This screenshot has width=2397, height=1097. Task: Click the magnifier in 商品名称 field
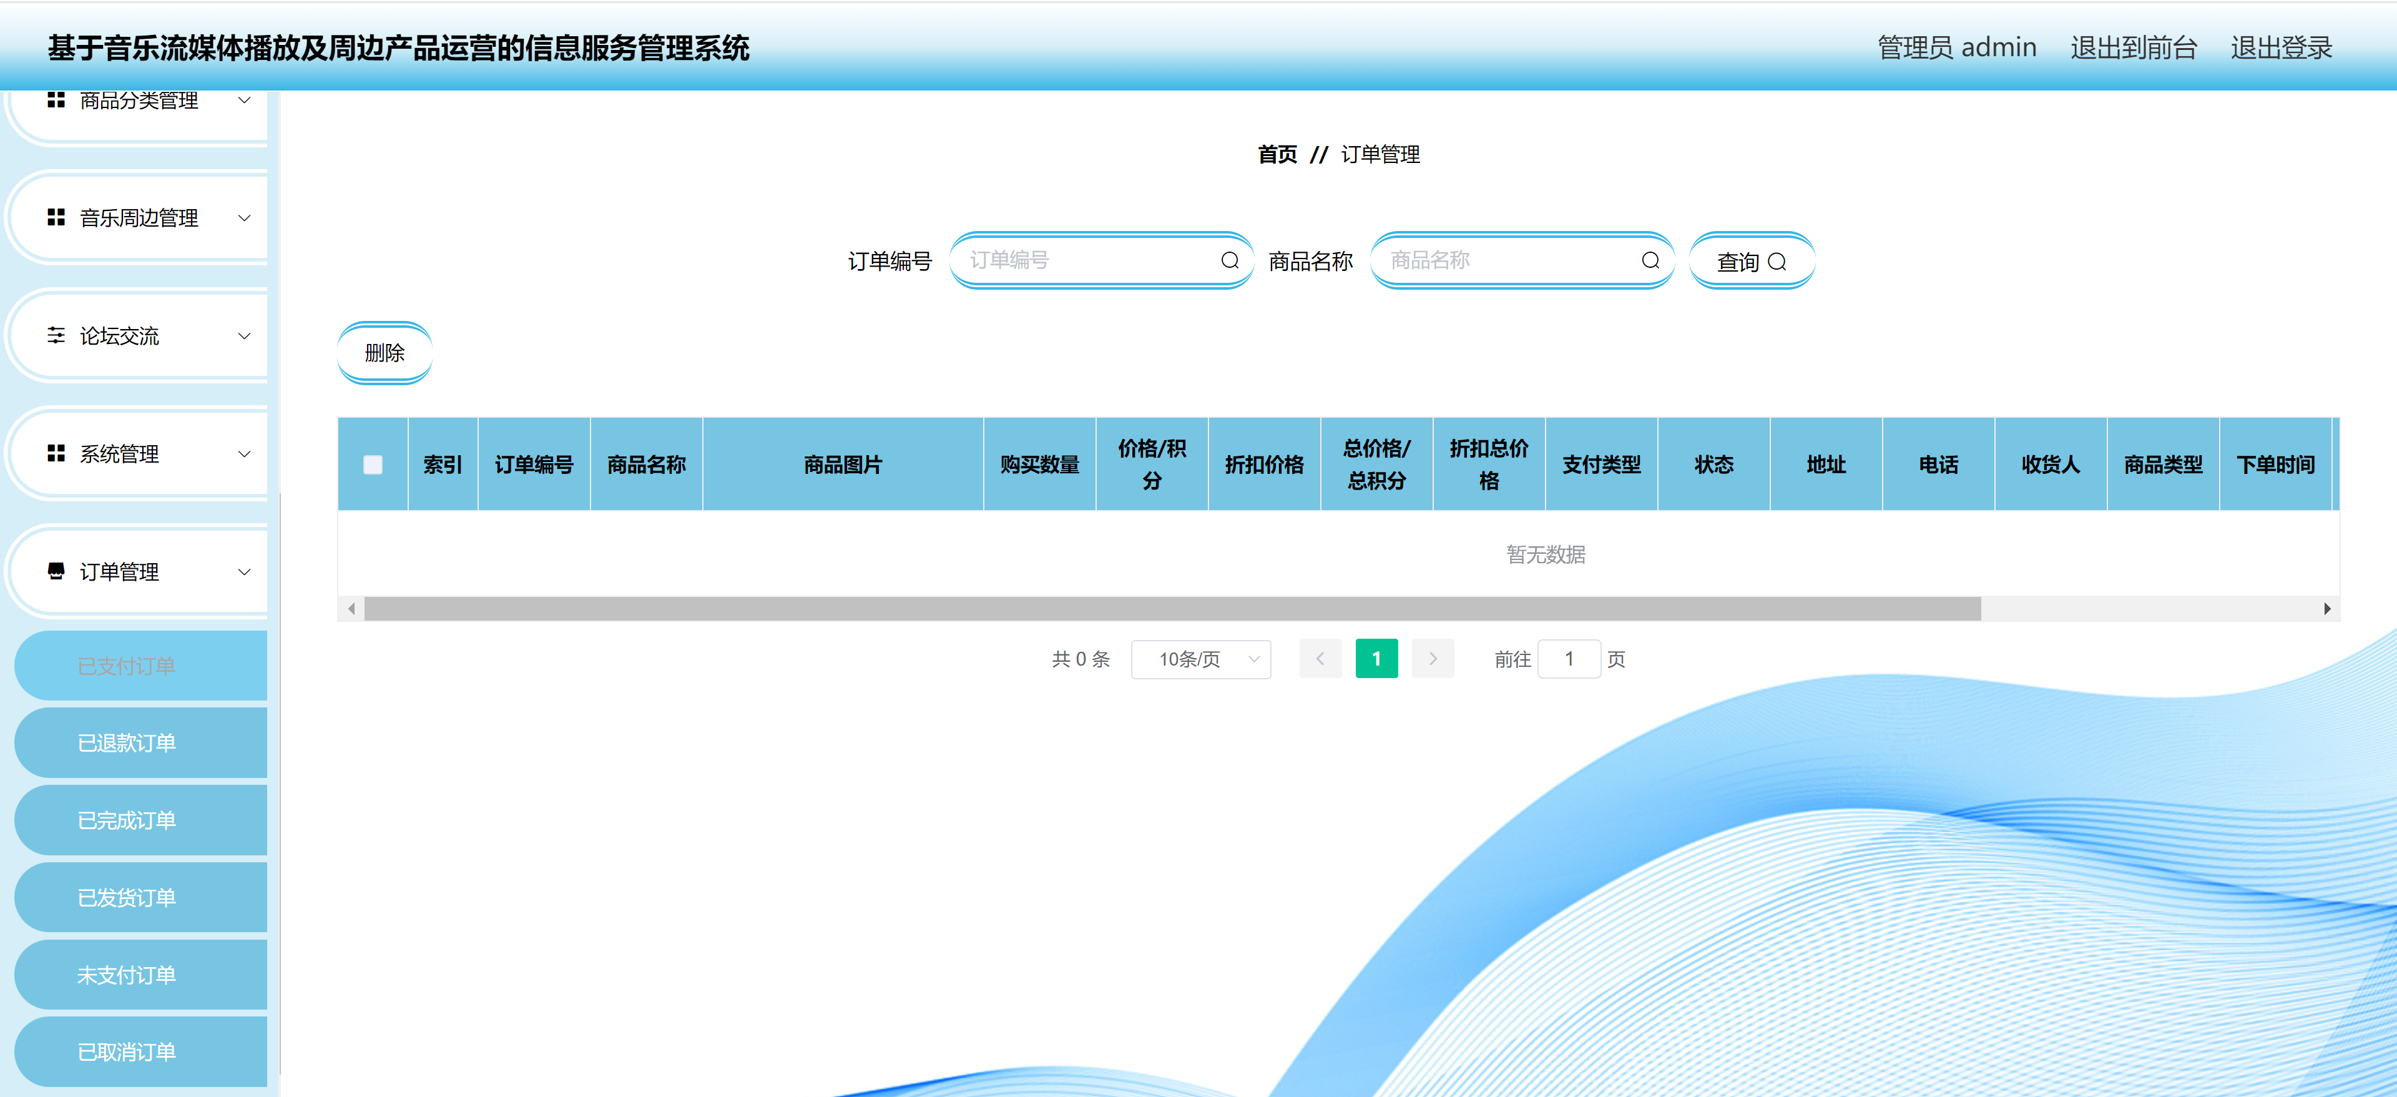pos(1650,260)
